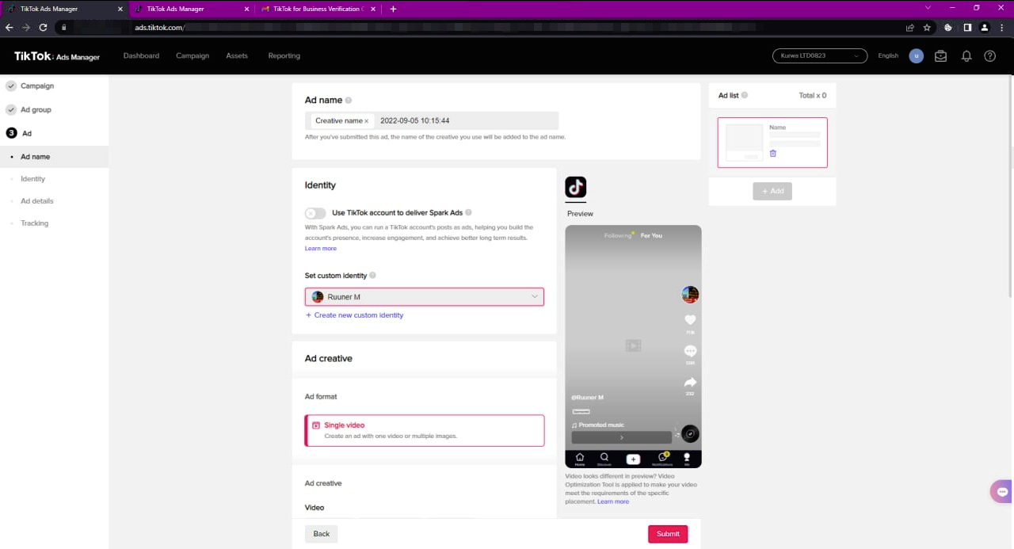Click the info icon next to Ad name
Screen dimensions: 1014x549
click(x=349, y=101)
